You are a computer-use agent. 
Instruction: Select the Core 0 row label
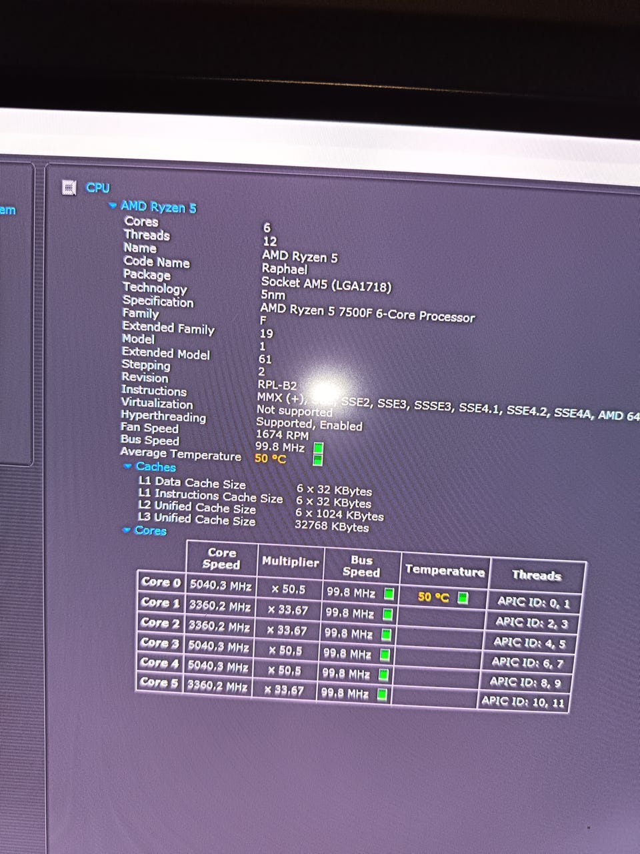[x=161, y=582]
